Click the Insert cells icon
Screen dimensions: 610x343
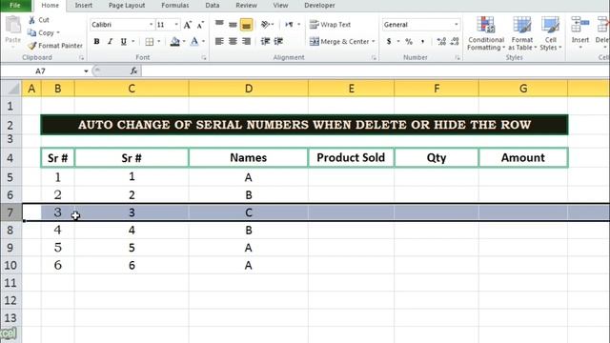point(580,25)
